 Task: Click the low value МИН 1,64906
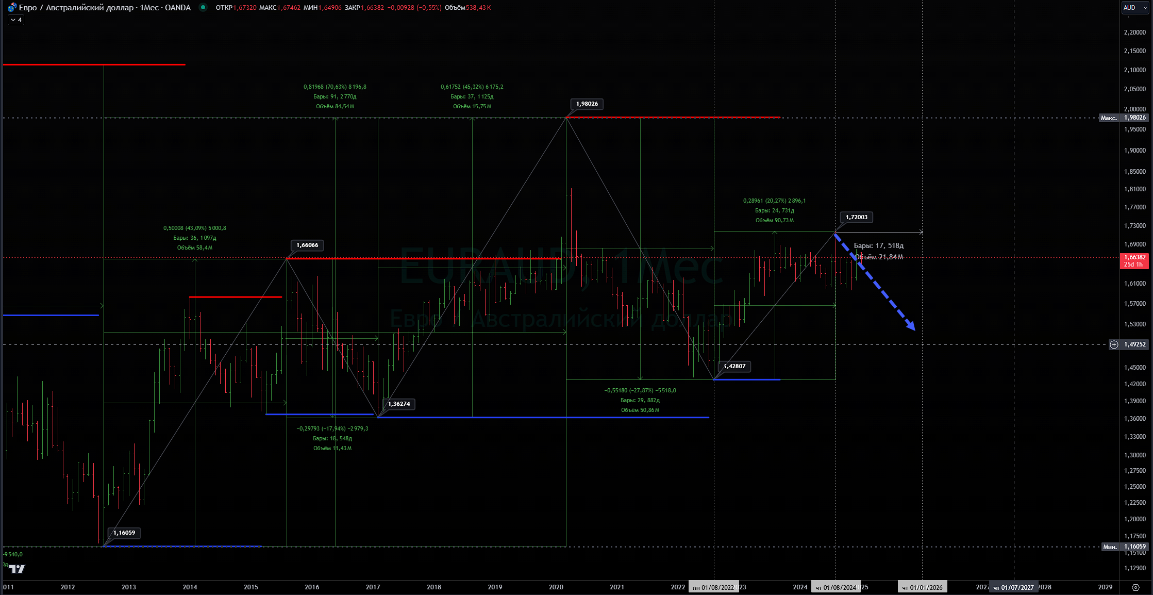pyautogui.click(x=323, y=8)
